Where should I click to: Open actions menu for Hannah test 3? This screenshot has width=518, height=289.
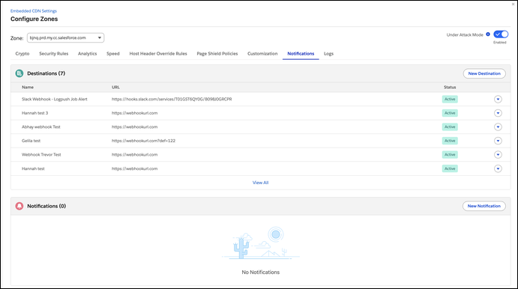(x=498, y=113)
